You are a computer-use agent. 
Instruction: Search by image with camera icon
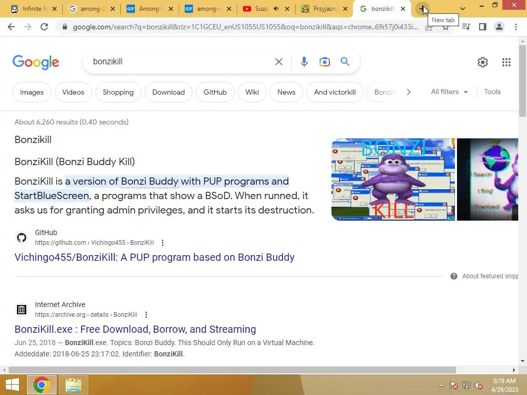325,62
